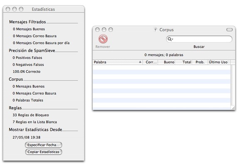Click the '33 Reglas de Bloqueo' text
The image size is (239, 166).
point(31,115)
